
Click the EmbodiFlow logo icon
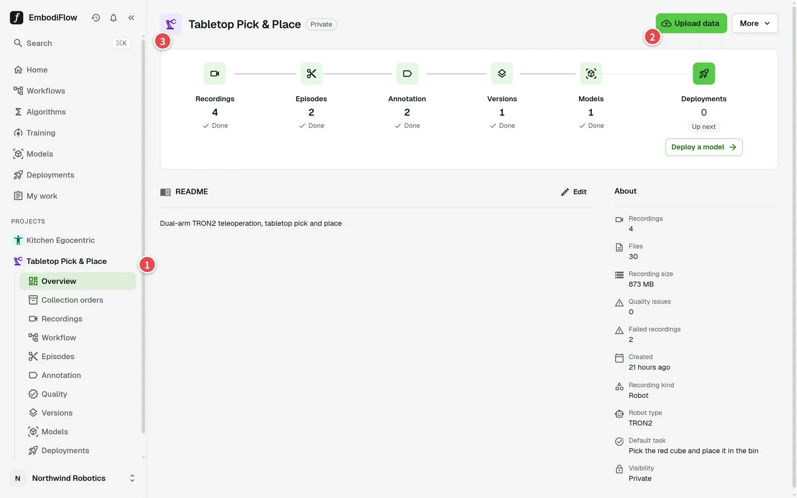16,17
